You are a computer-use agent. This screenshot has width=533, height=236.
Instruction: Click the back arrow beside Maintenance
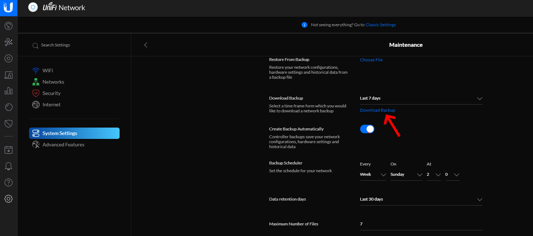[x=145, y=45]
